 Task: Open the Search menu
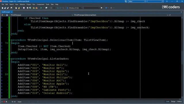click(11, 4)
